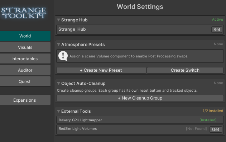Click the 'Assign a scene Volume component' message
This screenshot has height=142, width=226.
tap(129, 56)
